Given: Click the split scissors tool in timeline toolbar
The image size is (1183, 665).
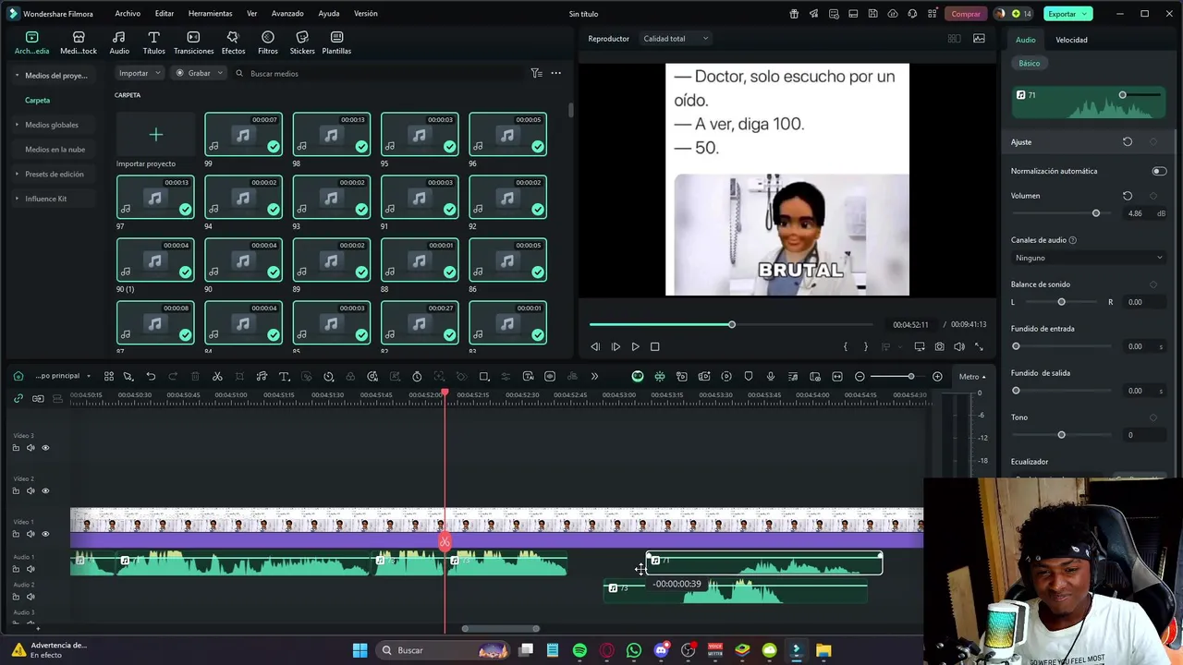Looking at the screenshot, I should pos(217,376).
